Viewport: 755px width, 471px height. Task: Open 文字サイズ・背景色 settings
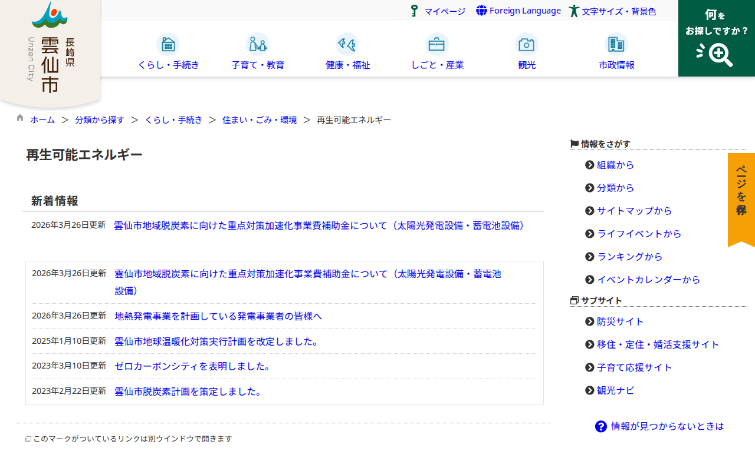pyautogui.click(x=612, y=11)
